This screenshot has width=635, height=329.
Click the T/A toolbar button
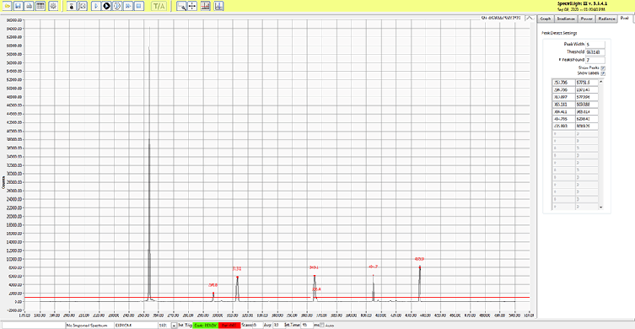(x=158, y=6)
